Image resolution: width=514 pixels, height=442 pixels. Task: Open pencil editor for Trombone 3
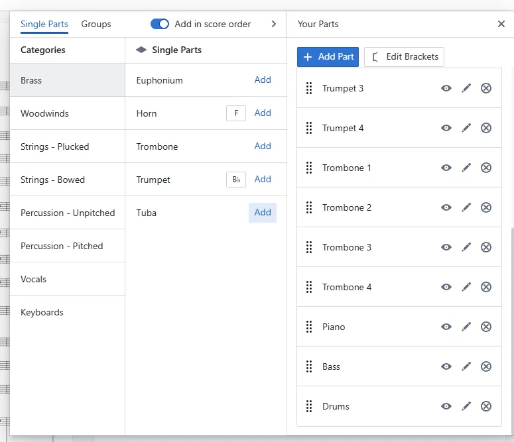[x=466, y=247]
